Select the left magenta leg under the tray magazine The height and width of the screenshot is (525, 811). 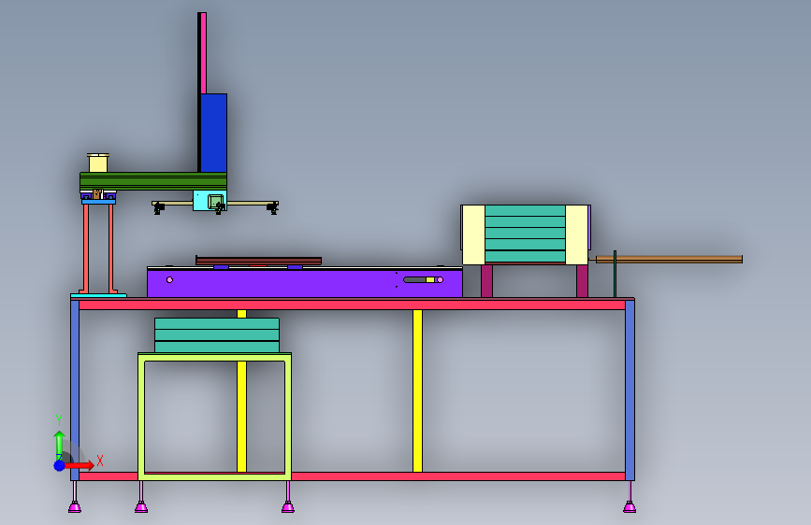486,281
